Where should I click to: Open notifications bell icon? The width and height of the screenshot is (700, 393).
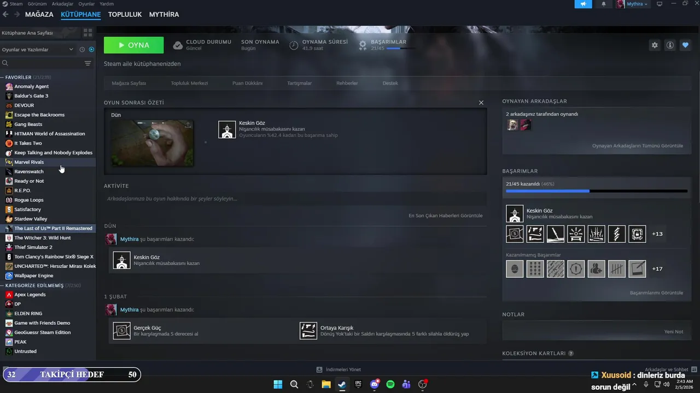[604, 4]
